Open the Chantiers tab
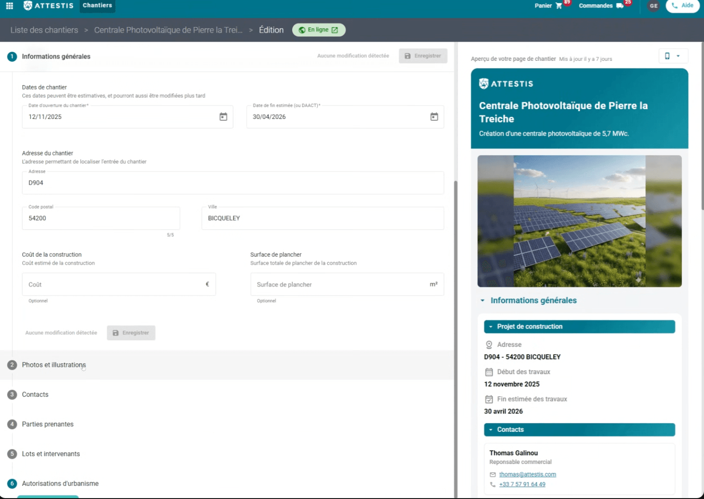 coord(97,6)
